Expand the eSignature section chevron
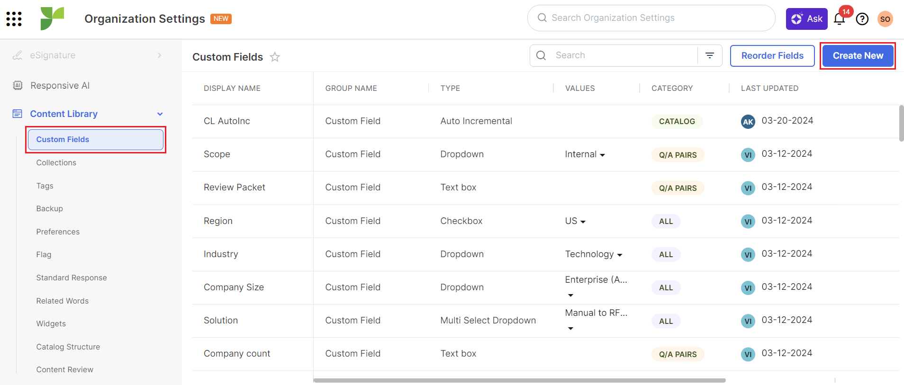 pos(160,55)
